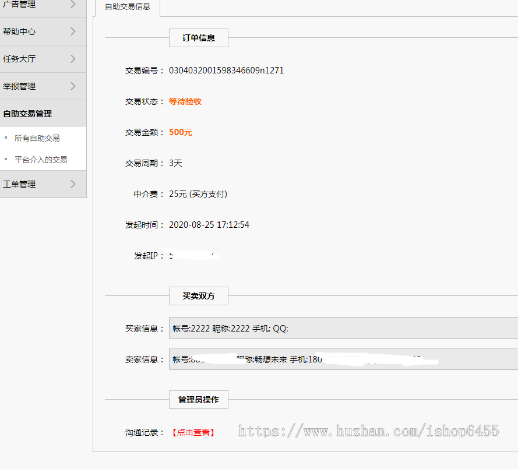Click the 管理员操作 section header box
This screenshot has height=469, width=518.
click(x=198, y=400)
